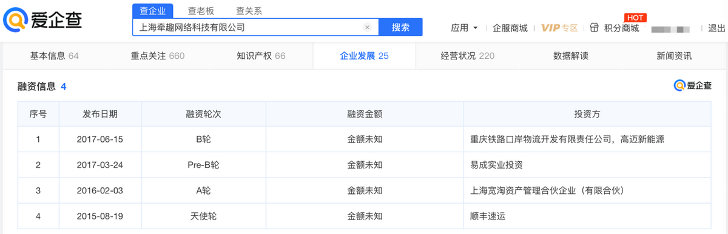This screenshot has height=234, width=728.
Task: Switch to the 查老板 search tab
Action: point(200,11)
